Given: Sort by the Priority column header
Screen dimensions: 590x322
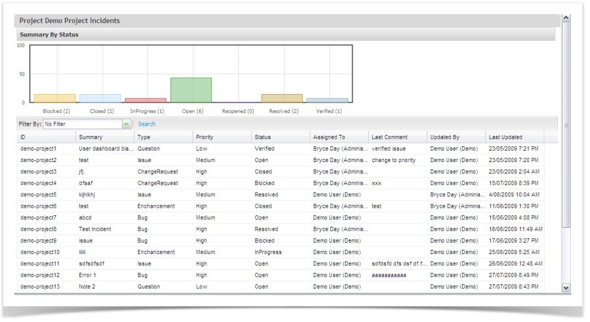Looking at the screenshot, I should pyautogui.click(x=205, y=137).
